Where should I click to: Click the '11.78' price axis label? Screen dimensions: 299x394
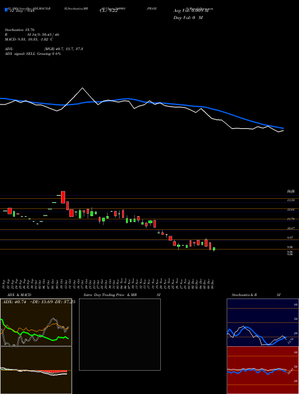[x=291, y=219]
